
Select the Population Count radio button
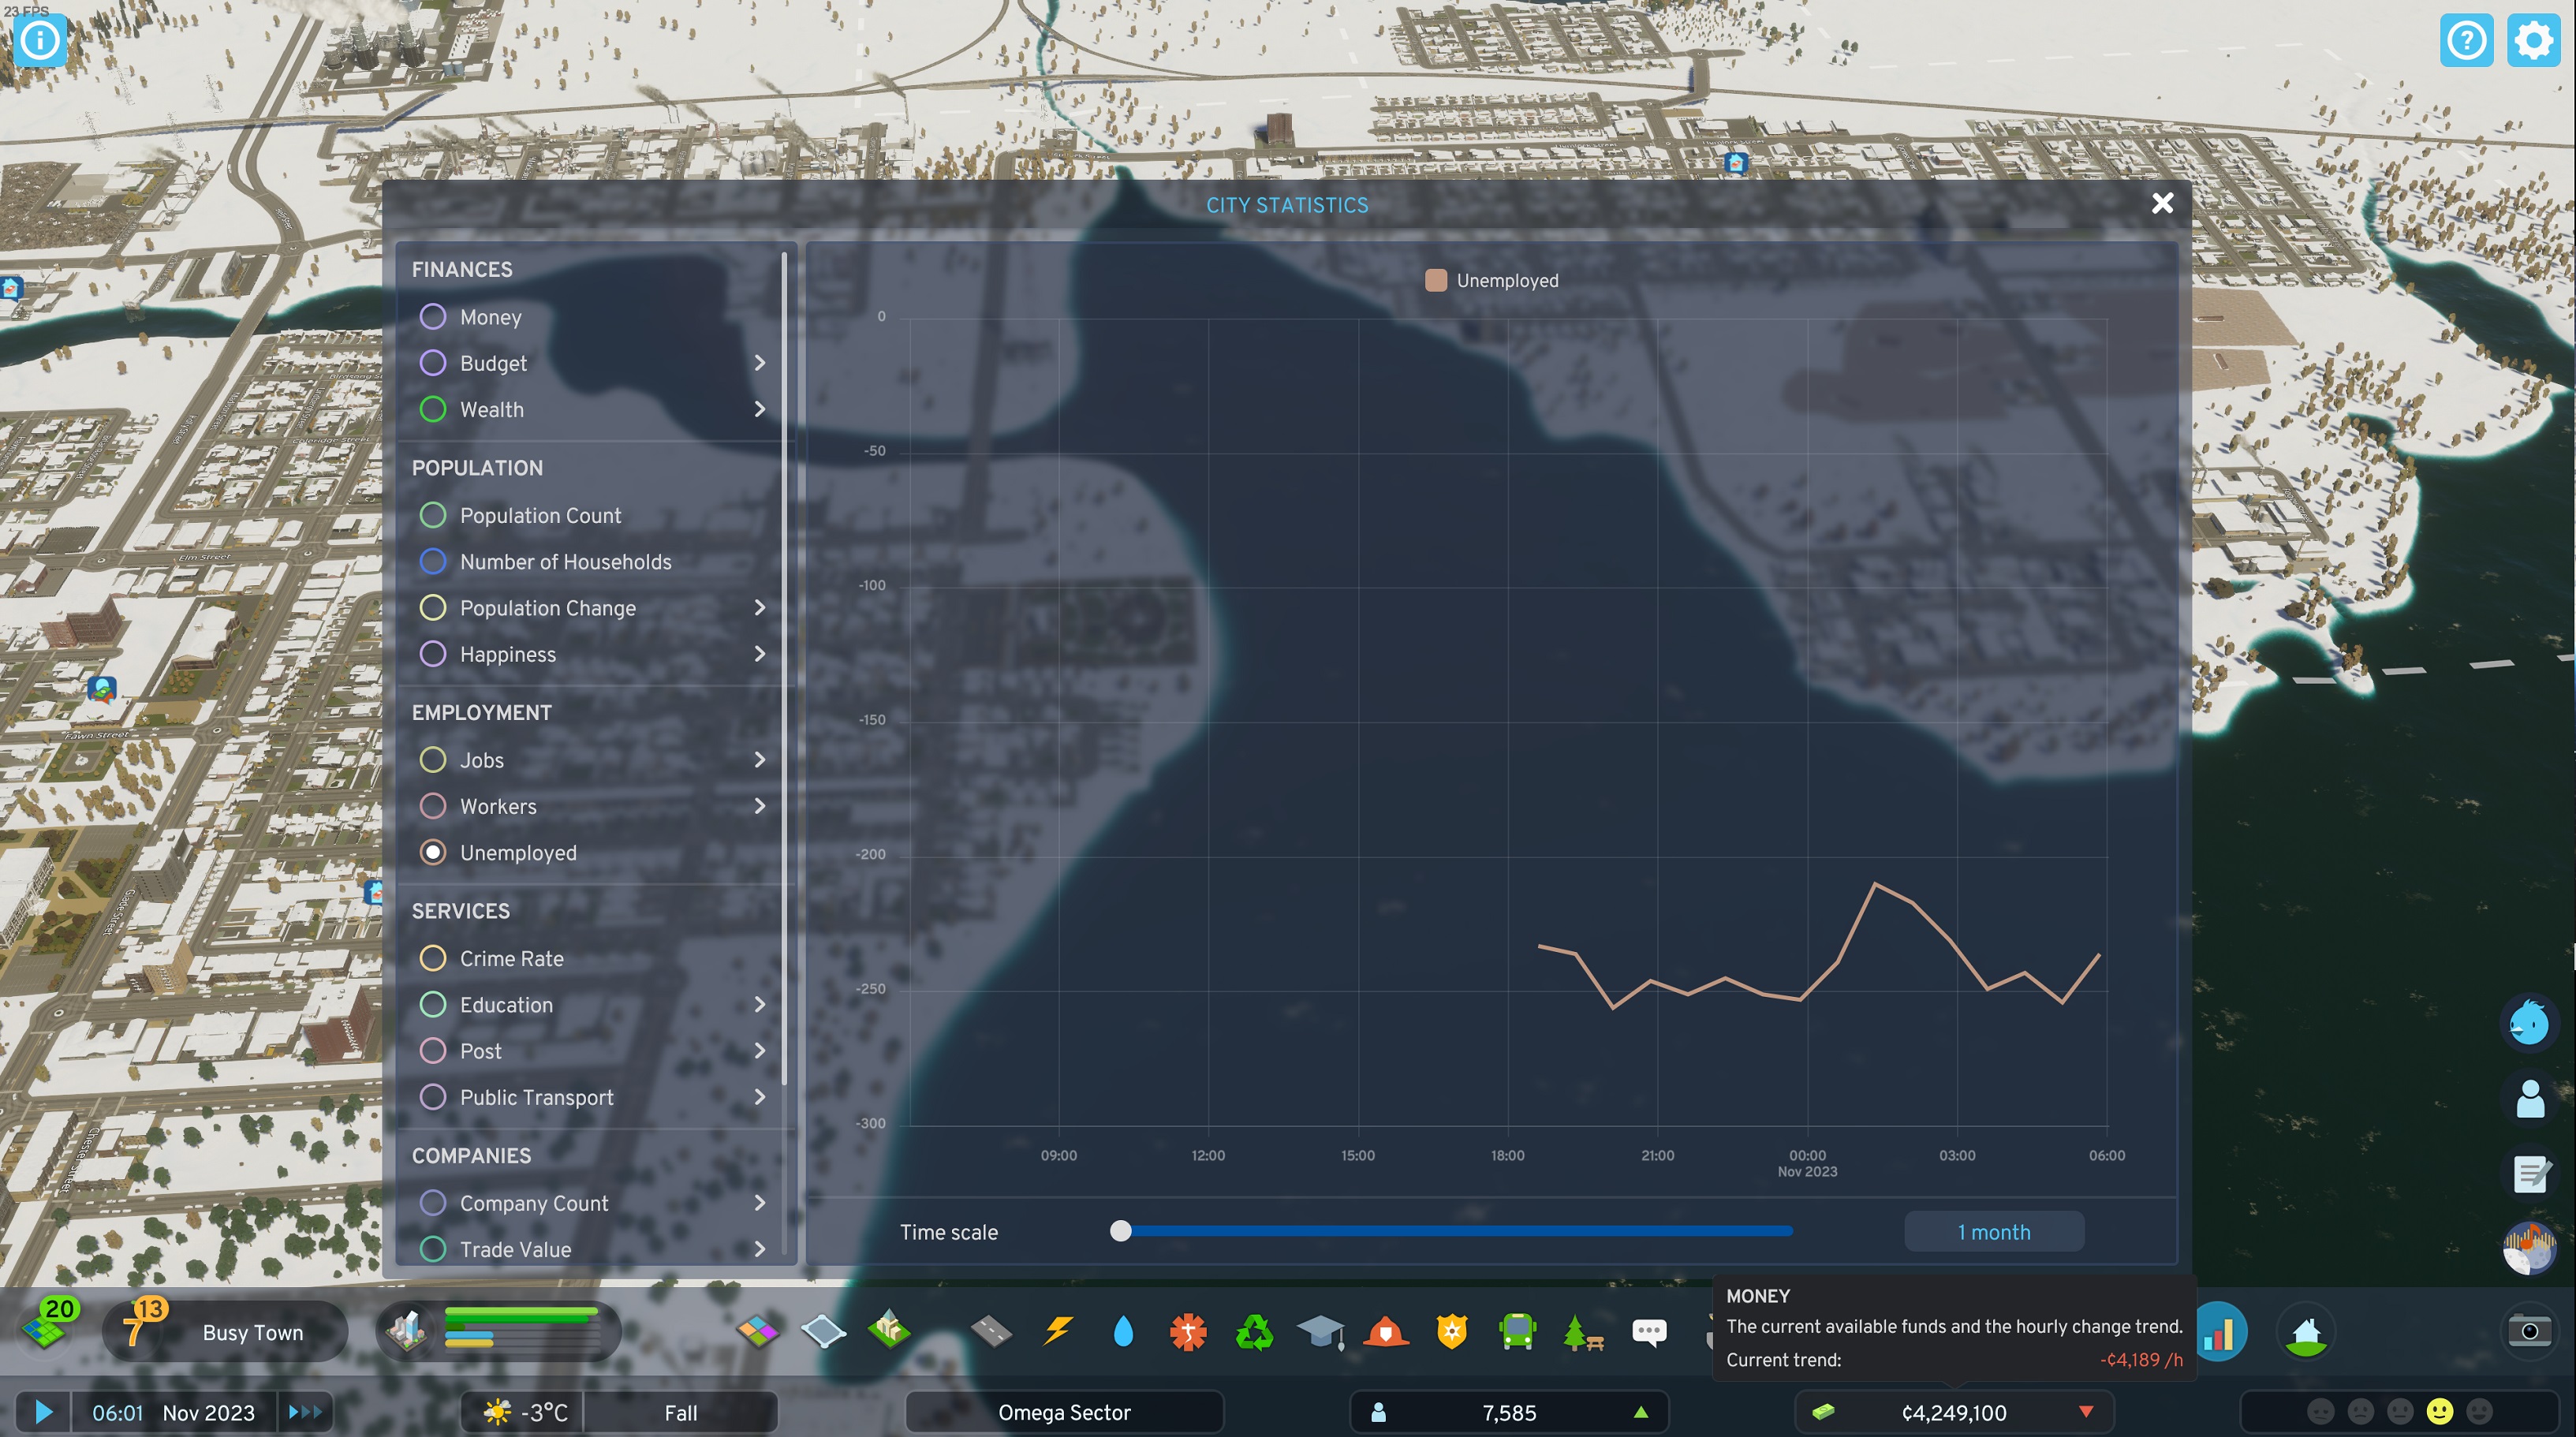[x=433, y=515]
